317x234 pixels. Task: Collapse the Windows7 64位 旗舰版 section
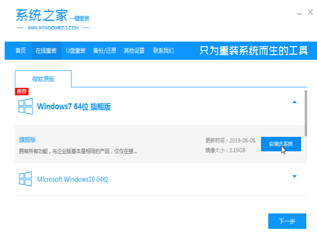pyautogui.click(x=294, y=102)
